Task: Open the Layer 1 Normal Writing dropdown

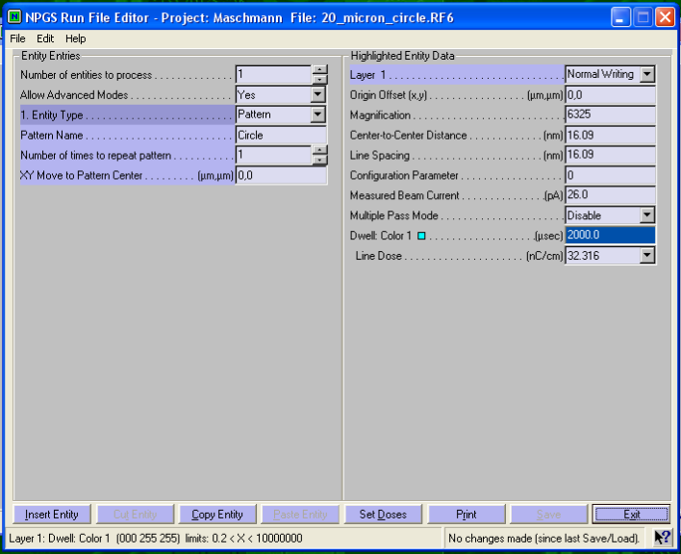Action: click(646, 74)
